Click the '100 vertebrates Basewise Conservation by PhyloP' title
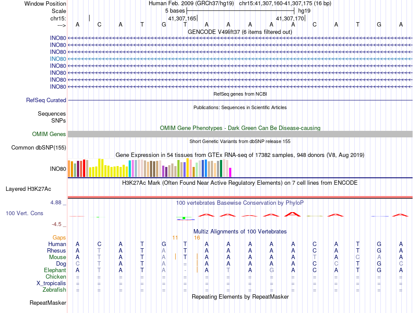413x313 pixels. tap(240, 203)
